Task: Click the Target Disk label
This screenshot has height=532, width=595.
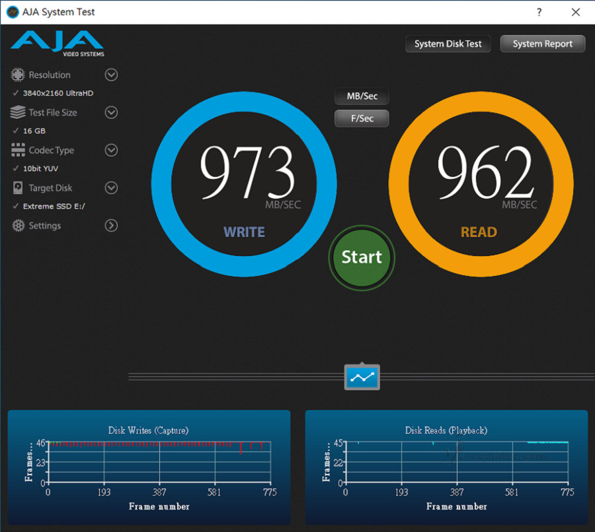Action: point(50,188)
